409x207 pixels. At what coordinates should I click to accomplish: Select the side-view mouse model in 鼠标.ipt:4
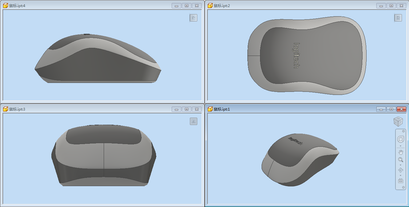(x=98, y=58)
